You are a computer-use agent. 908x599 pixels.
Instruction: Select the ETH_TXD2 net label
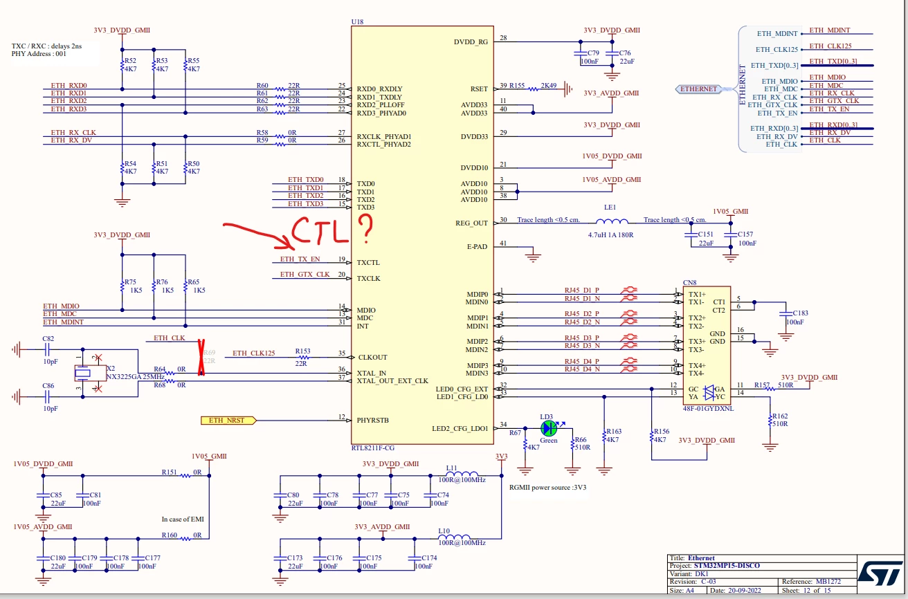click(306, 196)
